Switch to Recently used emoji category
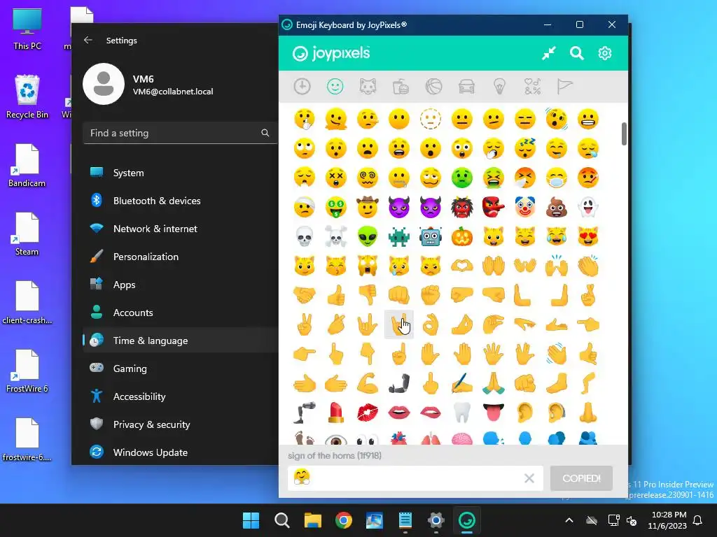The width and height of the screenshot is (717, 537). [302, 86]
